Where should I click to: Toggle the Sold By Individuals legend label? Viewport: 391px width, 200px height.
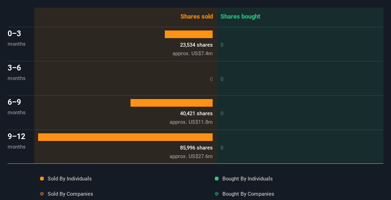70,179
